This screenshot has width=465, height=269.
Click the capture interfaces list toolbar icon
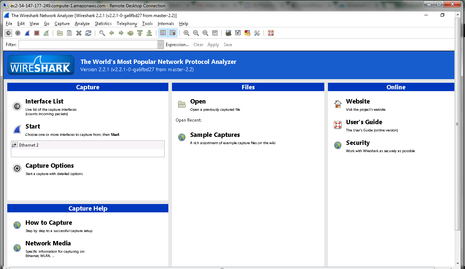[x=8, y=33]
